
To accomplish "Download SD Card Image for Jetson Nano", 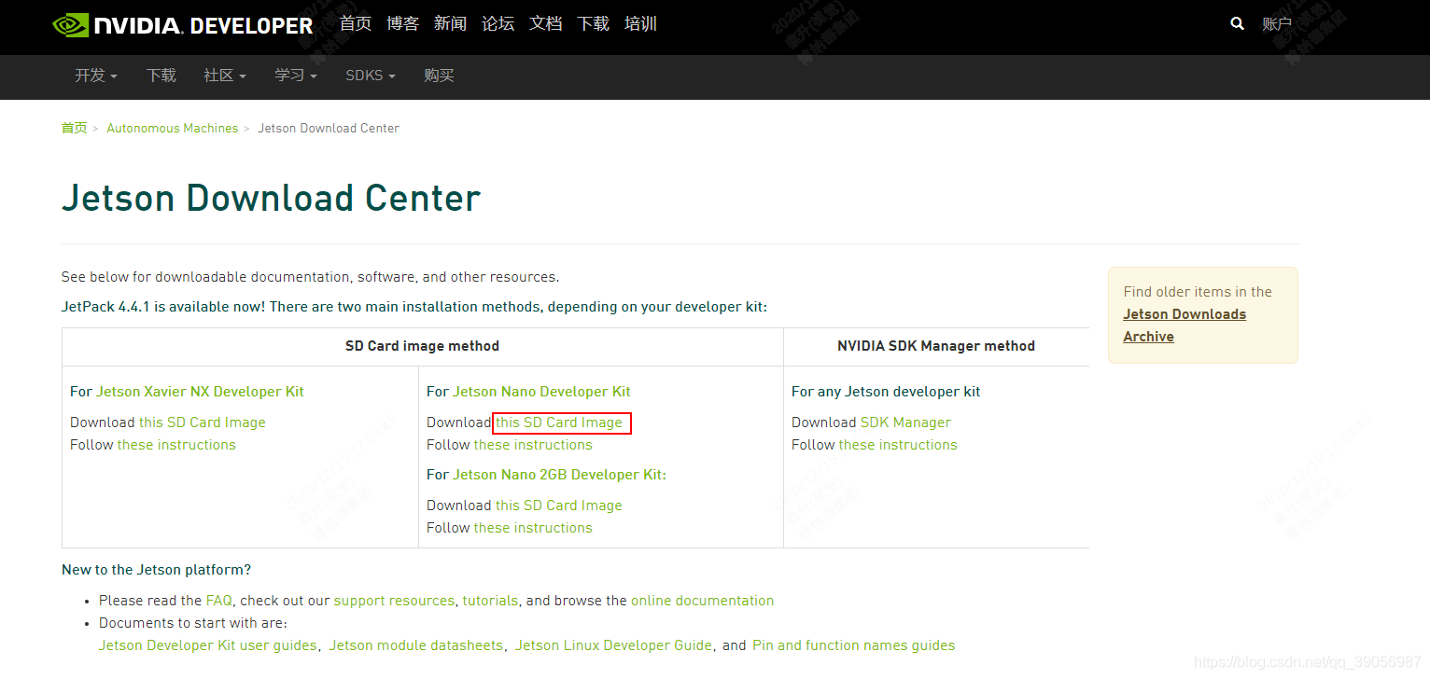I will (559, 423).
